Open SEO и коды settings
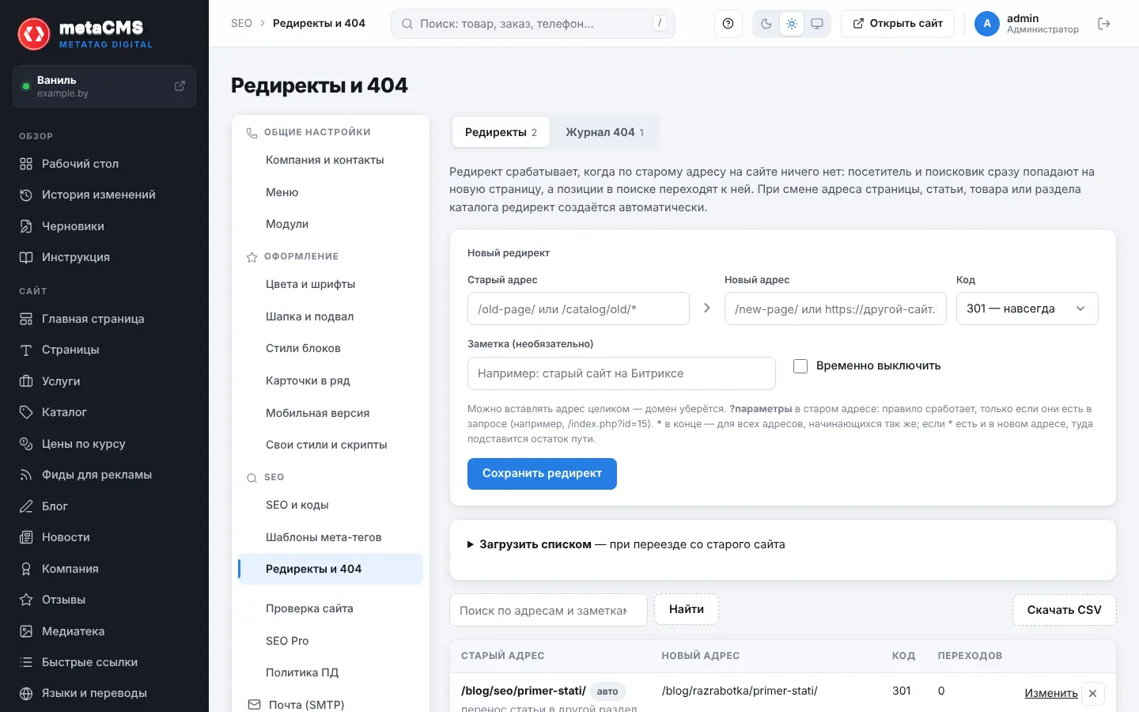Screen dimensions: 1139x712 pos(331,505)
